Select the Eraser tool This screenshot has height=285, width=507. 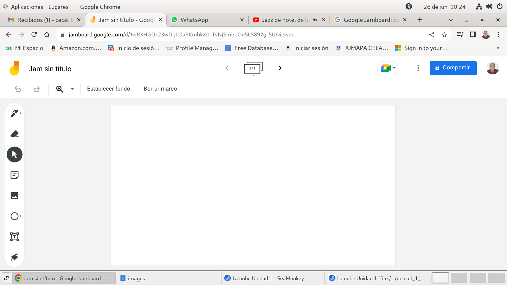pyautogui.click(x=15, y=134)
